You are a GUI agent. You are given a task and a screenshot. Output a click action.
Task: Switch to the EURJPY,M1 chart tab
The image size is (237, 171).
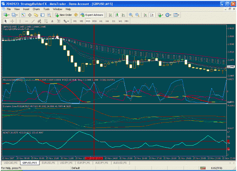(x=83, y=163)
